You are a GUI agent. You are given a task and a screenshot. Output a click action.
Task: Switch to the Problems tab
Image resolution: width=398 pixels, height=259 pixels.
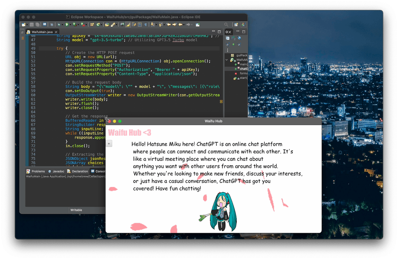(x=35, y=171)
